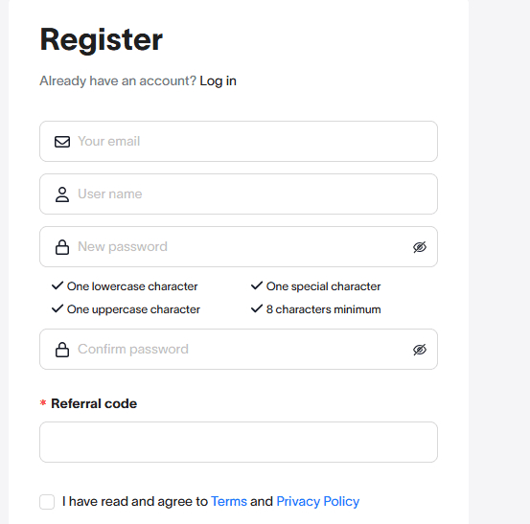Open the Log in link

[218, 80]
